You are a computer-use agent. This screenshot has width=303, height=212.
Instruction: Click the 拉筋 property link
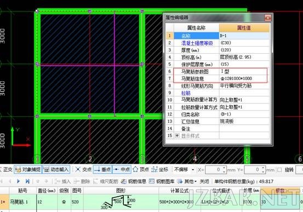coord(186,93)
